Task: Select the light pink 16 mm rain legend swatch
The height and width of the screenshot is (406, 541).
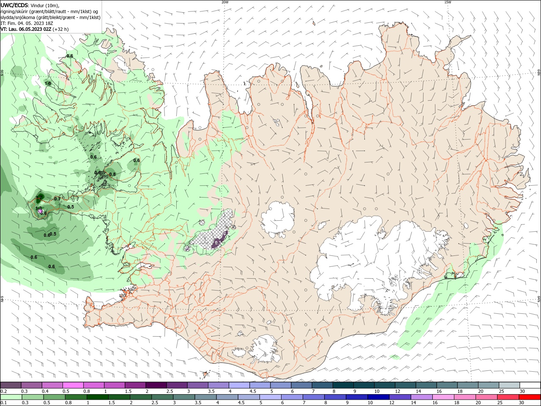Action: pyautogui.click(x=443, y=397)
